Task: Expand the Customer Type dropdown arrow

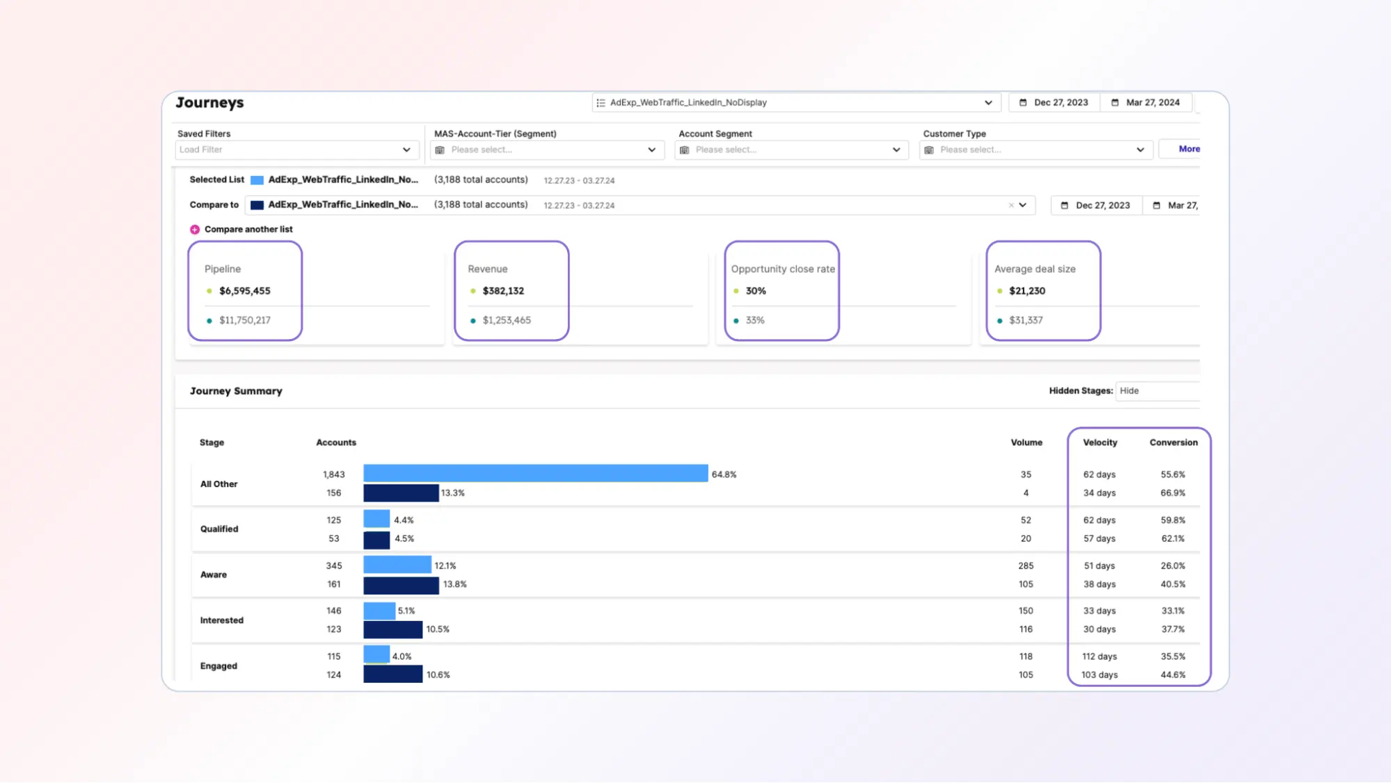Action: 1140,150
